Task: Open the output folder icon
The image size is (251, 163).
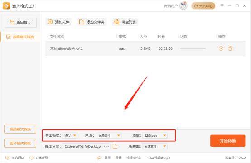Action: (115, 146)
